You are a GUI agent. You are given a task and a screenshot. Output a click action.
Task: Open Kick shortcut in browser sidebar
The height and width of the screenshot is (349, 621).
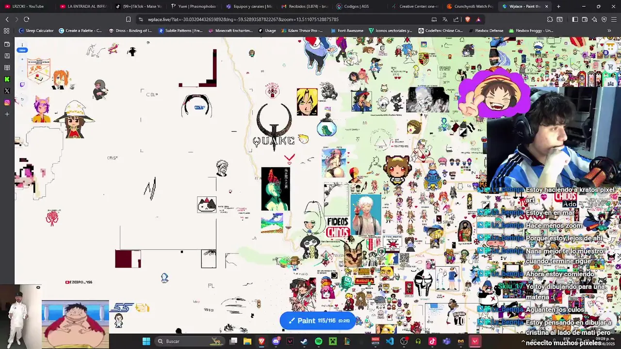[7, 79]
